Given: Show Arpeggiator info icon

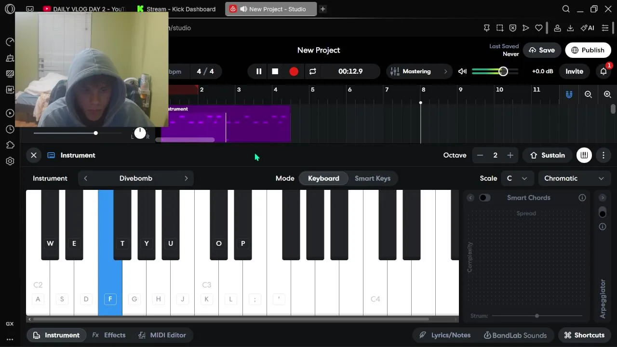Looking at the screenshot, I should point(603,227).
